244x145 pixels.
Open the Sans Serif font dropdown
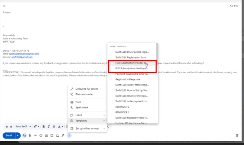pyautogui.click(x=23, y=127)
